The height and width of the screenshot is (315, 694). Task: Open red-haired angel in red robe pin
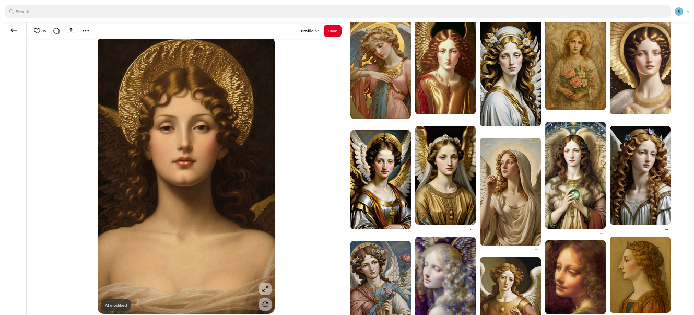[x=445, y=68]
